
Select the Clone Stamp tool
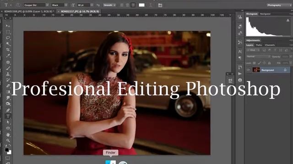tap(8, 74)
